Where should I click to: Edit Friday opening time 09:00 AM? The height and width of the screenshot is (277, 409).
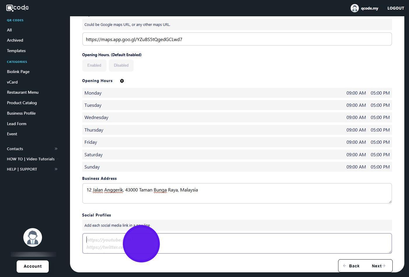click(x=356, y=142)
